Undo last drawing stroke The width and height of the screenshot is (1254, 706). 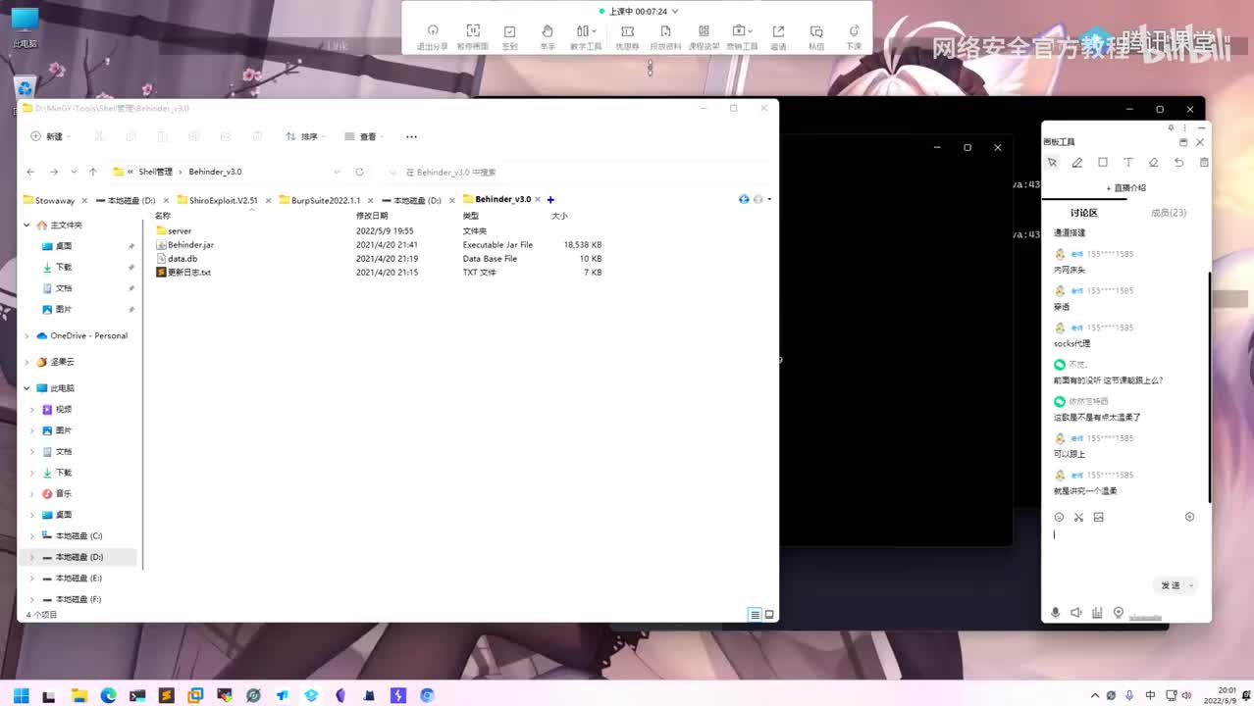1179,163
